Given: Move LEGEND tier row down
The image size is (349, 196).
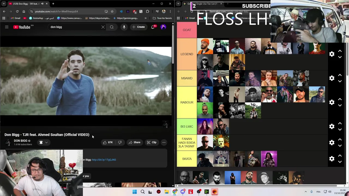Looking at the screenshot, I should (x=340, y=57).
